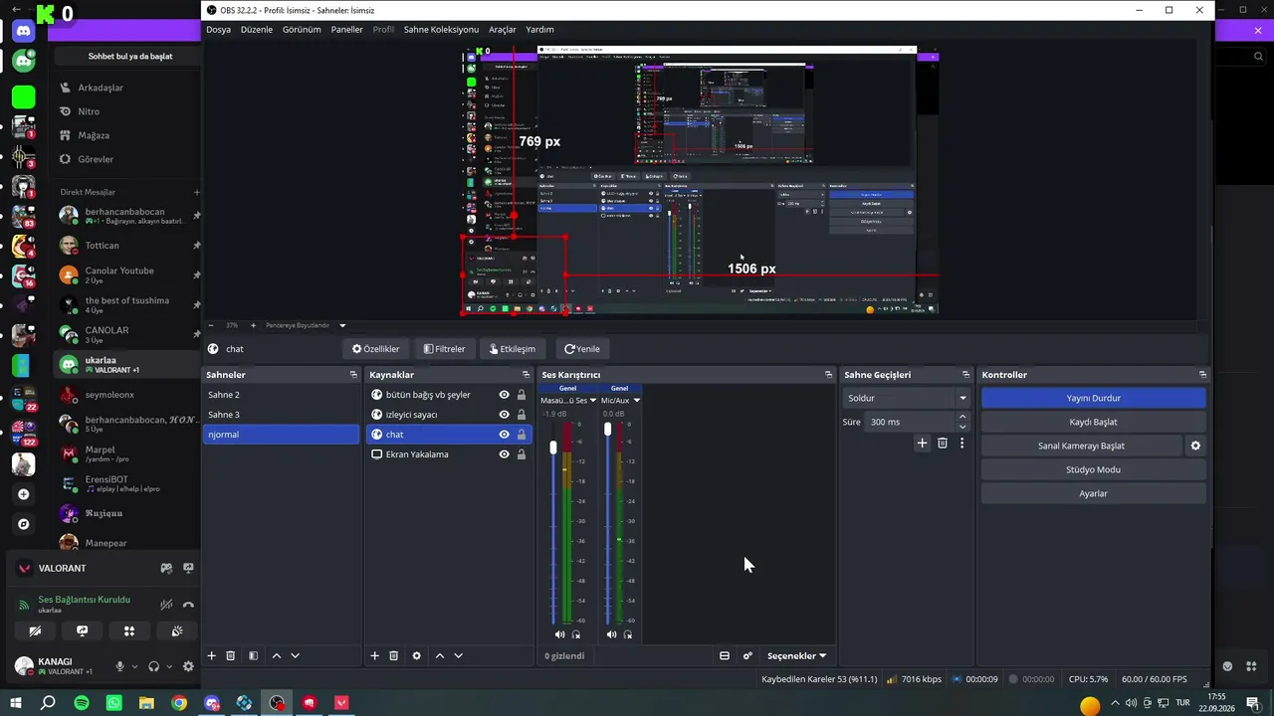The image size is (1274, 716).
Task: Click the Mic/Aux volume fader
Action: pos(607,429)
